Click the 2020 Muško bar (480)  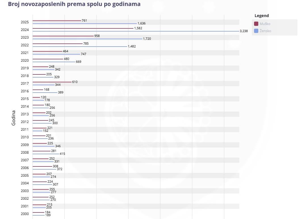click(48, 59)
